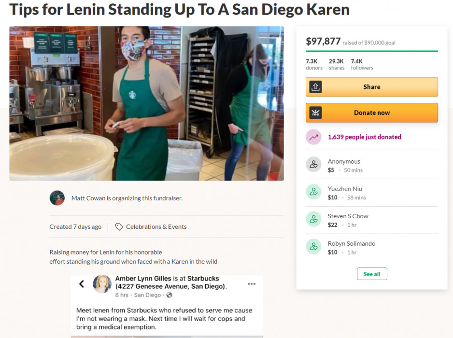Screen dimensions: 453x338
Task: Click the share upload icon
Action: (x=315, y=86)
